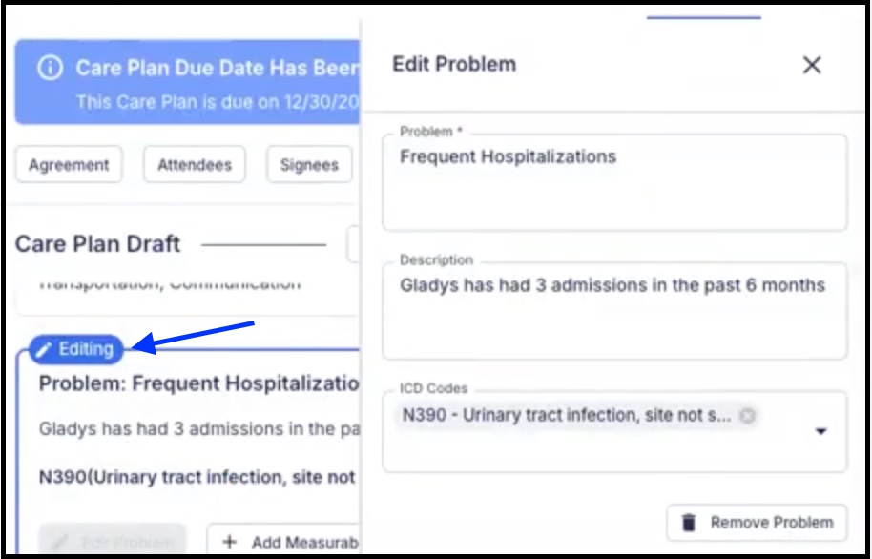
Task: Click the trash icon on Remove Problem
Action: (x=689, y=523)
